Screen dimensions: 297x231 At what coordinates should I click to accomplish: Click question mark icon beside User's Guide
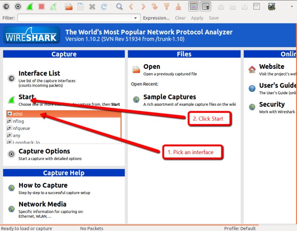pos(252,88)
